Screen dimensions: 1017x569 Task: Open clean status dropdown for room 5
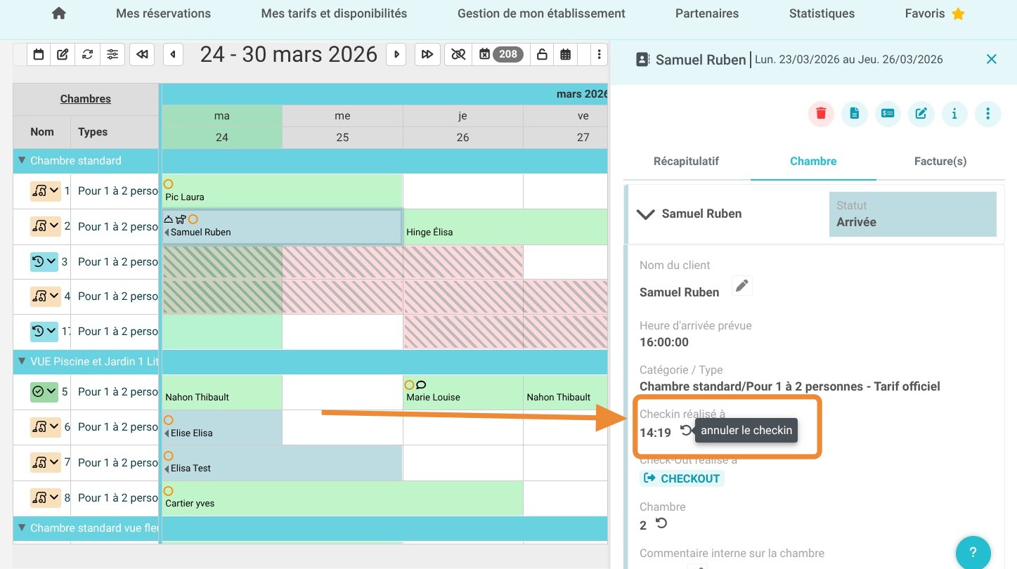(44, 391)
